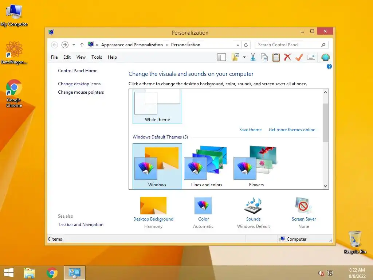Screen dimensions: 373x280
Task: Open the recent locations dropdown arrow
Action: tap(74, 45)
